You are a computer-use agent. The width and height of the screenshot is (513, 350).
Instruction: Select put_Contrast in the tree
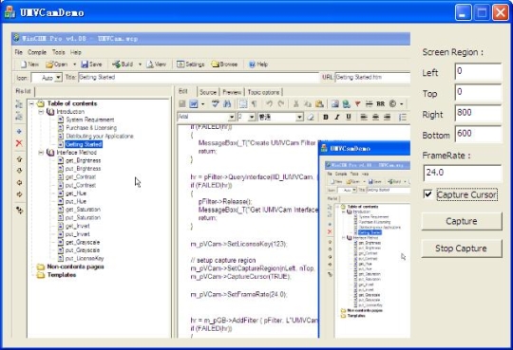[x=81, y=185]
